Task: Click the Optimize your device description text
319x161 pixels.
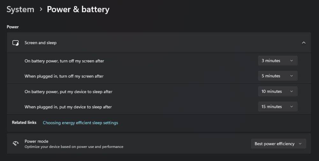Action: (74, 147)
